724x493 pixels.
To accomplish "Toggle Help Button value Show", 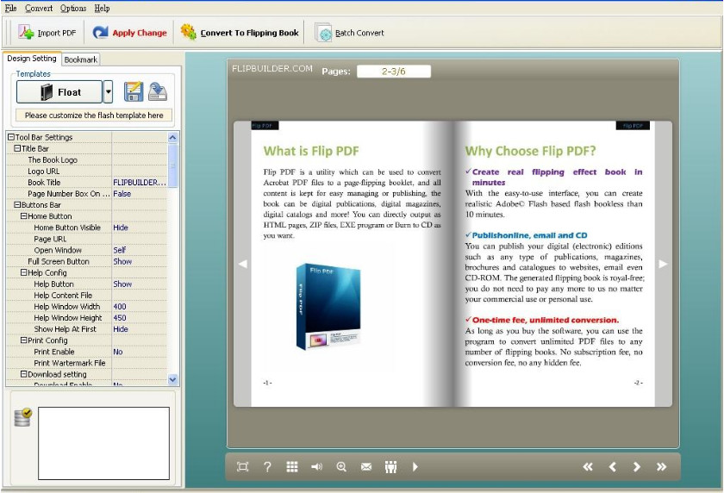I will tap(140, 284).
